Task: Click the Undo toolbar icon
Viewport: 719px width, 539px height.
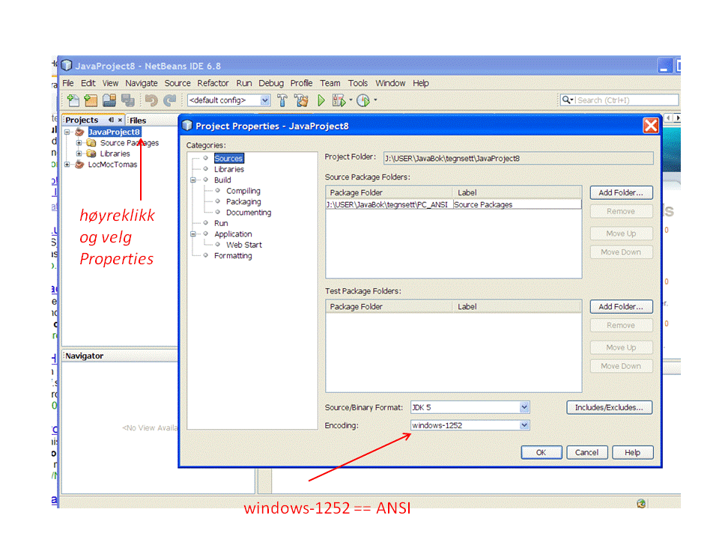Action: pos(151,100)
